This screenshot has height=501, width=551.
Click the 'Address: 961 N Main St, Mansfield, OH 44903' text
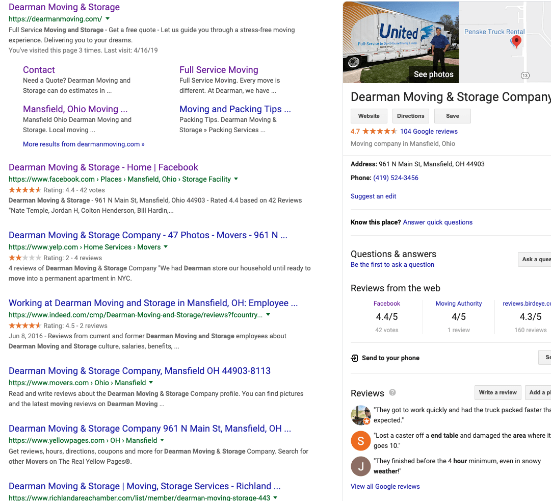pos(417,164)
